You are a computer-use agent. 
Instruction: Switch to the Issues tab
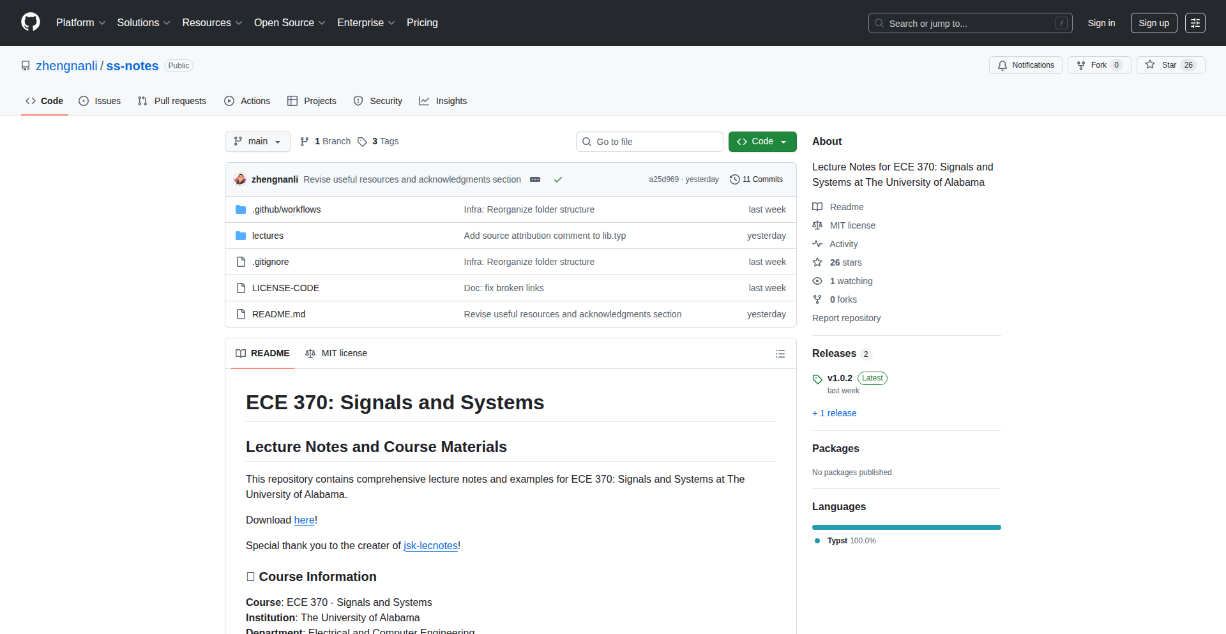coord(100,101)
